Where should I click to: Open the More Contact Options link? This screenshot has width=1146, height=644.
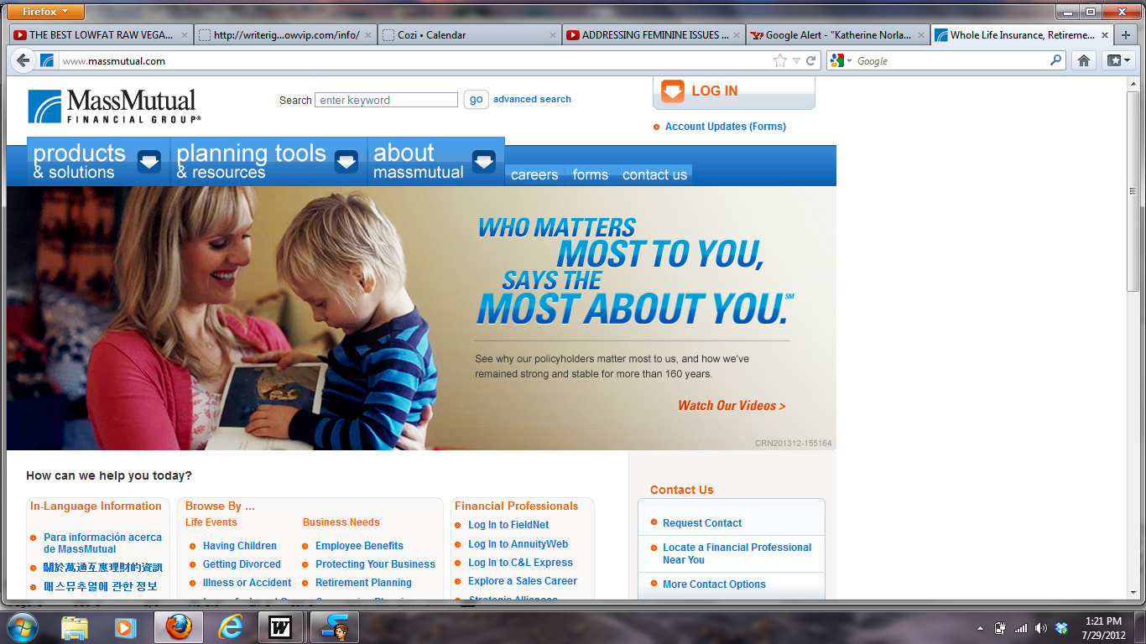(x=714, y=584)
